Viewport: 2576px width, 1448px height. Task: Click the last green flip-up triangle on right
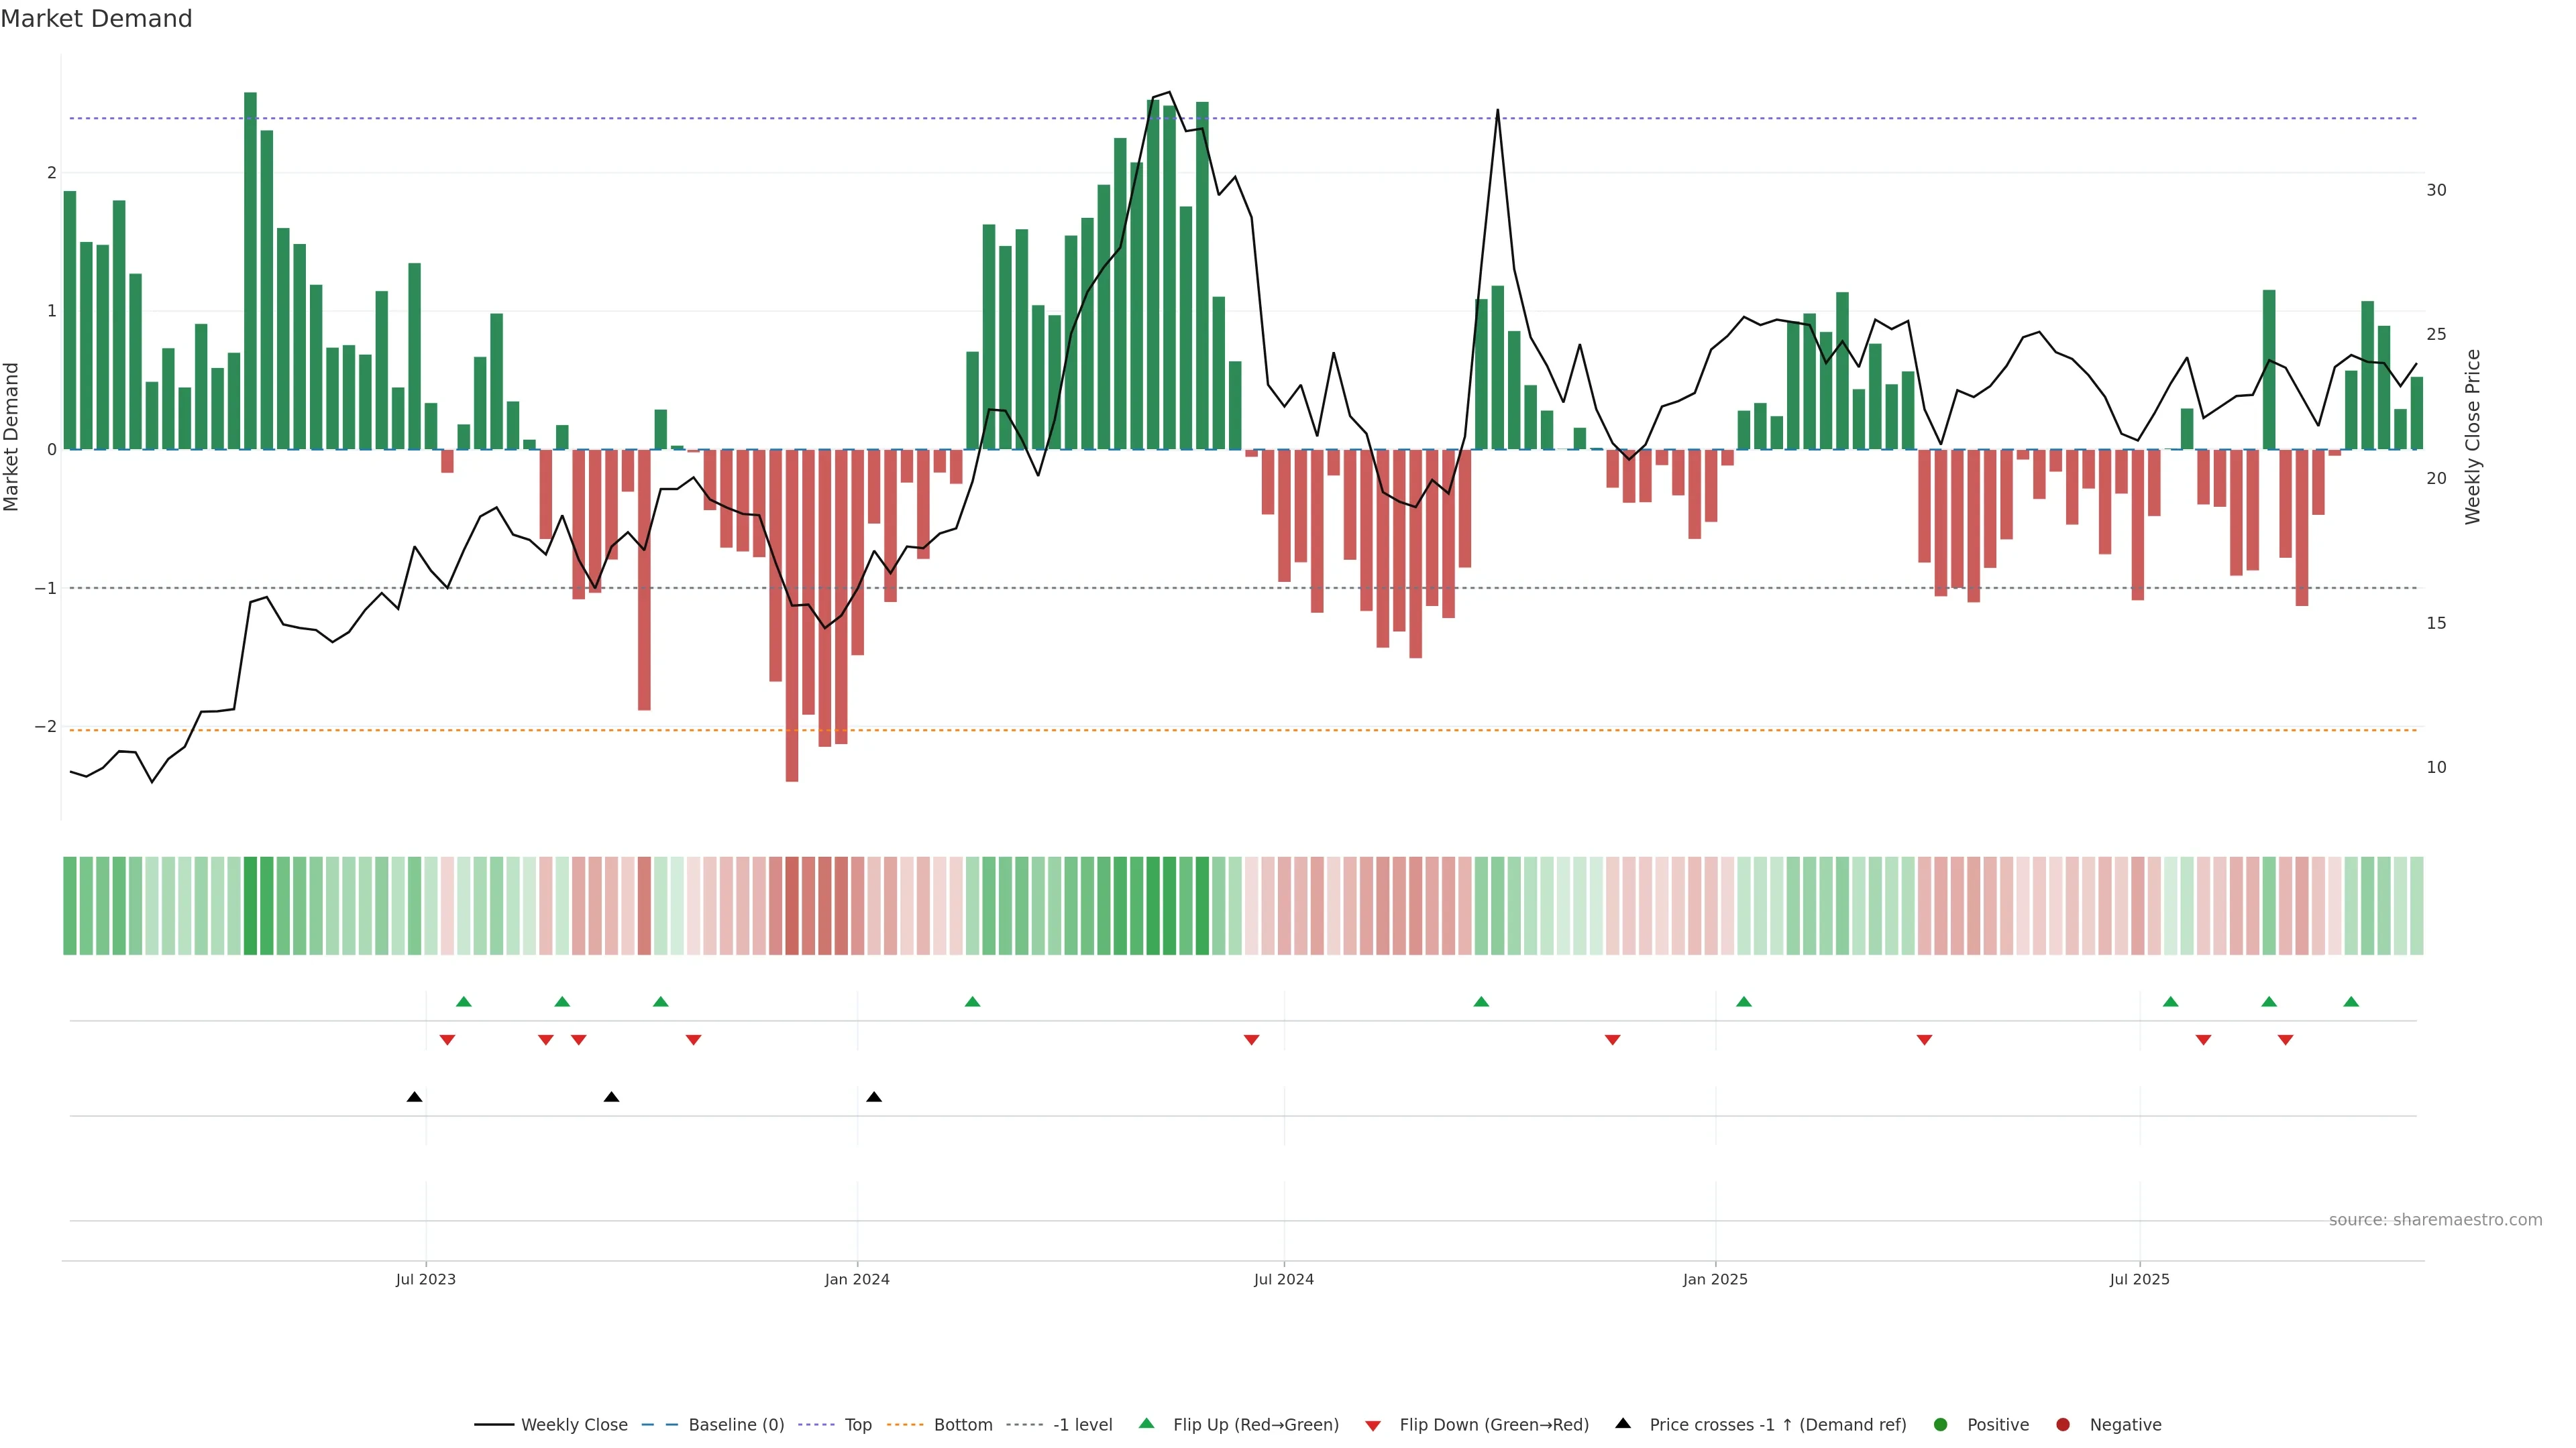click(x=2351, y=1002)
